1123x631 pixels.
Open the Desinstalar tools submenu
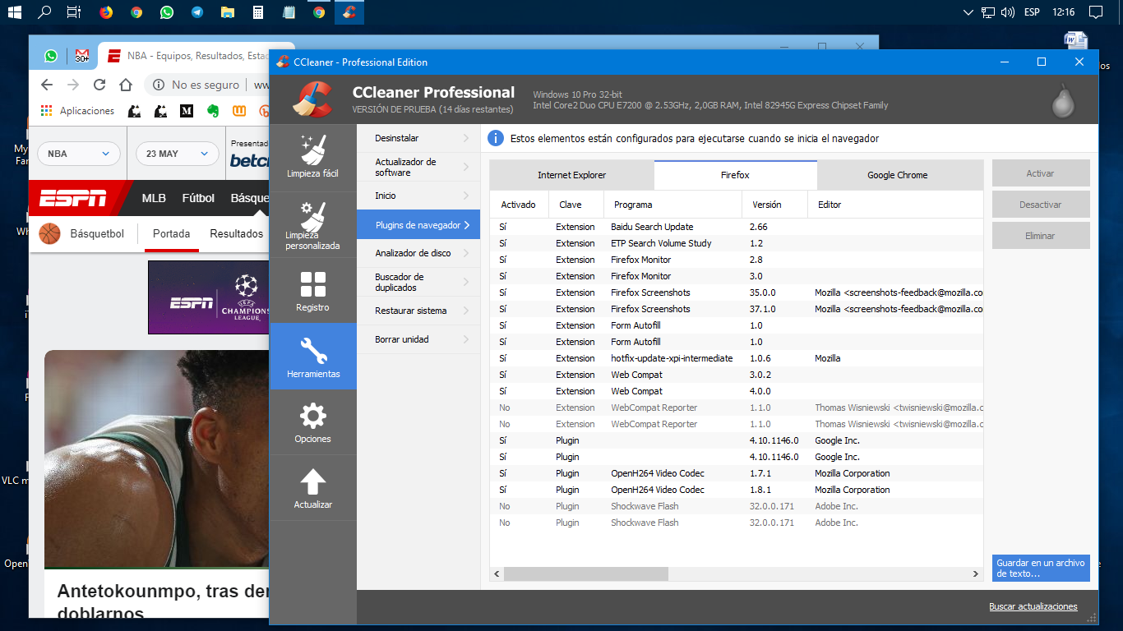click(x=418, y=138)
